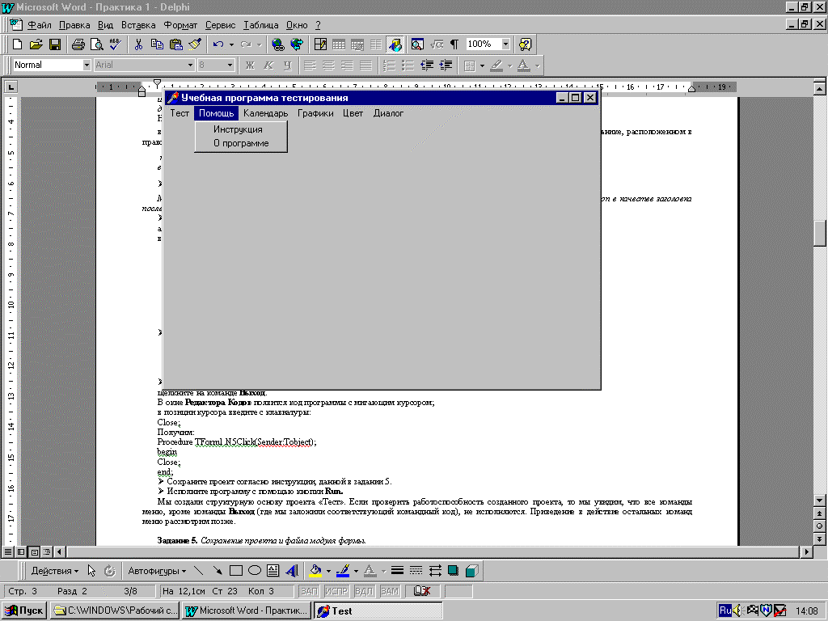The height and width of the screenshot is (621, 828).
Task: Choose О программе from the Помощь menu
Action: 241,143
